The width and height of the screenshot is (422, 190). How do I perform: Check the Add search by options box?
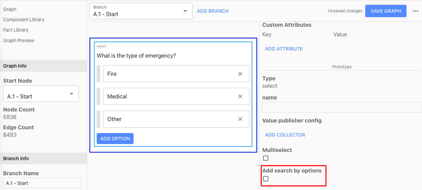[266, 179]
